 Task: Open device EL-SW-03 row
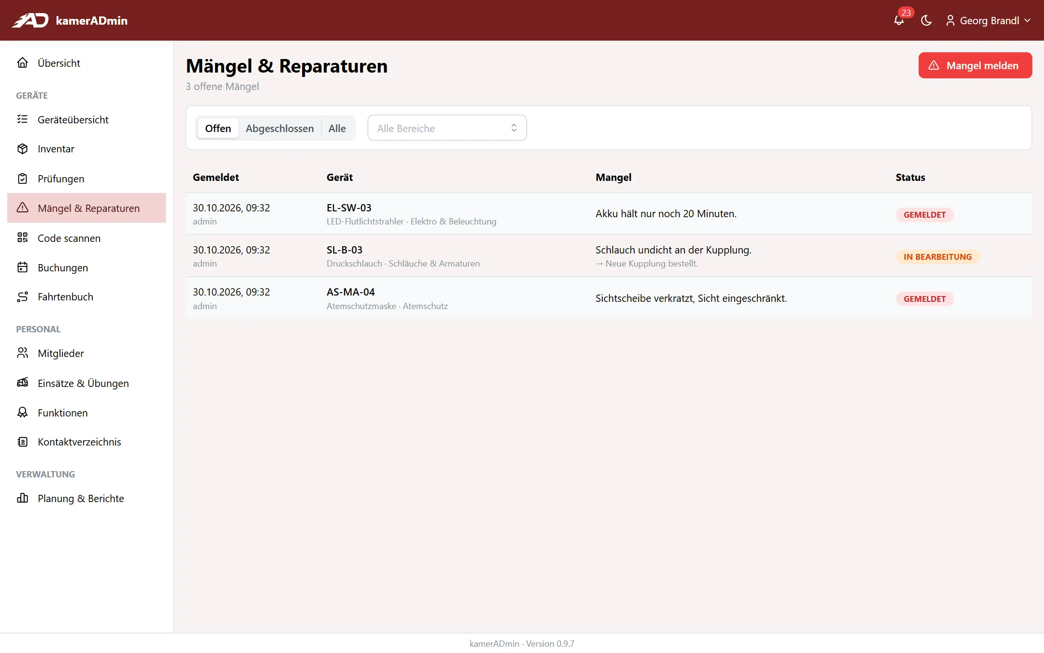coord(609,214)
